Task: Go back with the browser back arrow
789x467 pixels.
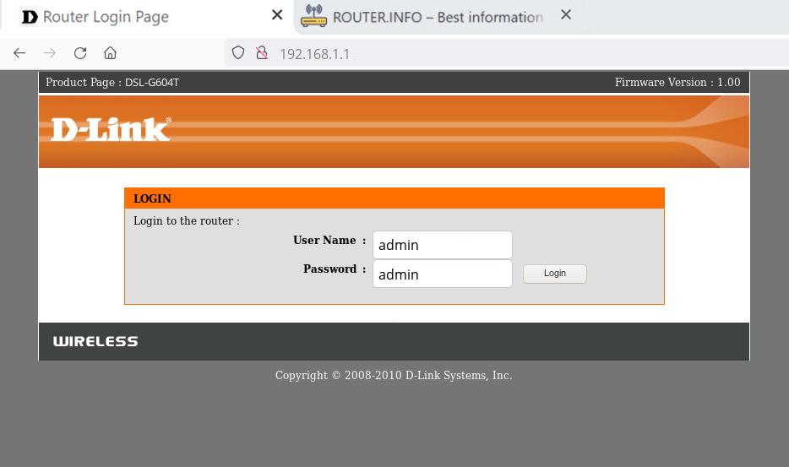Action: 19,53
